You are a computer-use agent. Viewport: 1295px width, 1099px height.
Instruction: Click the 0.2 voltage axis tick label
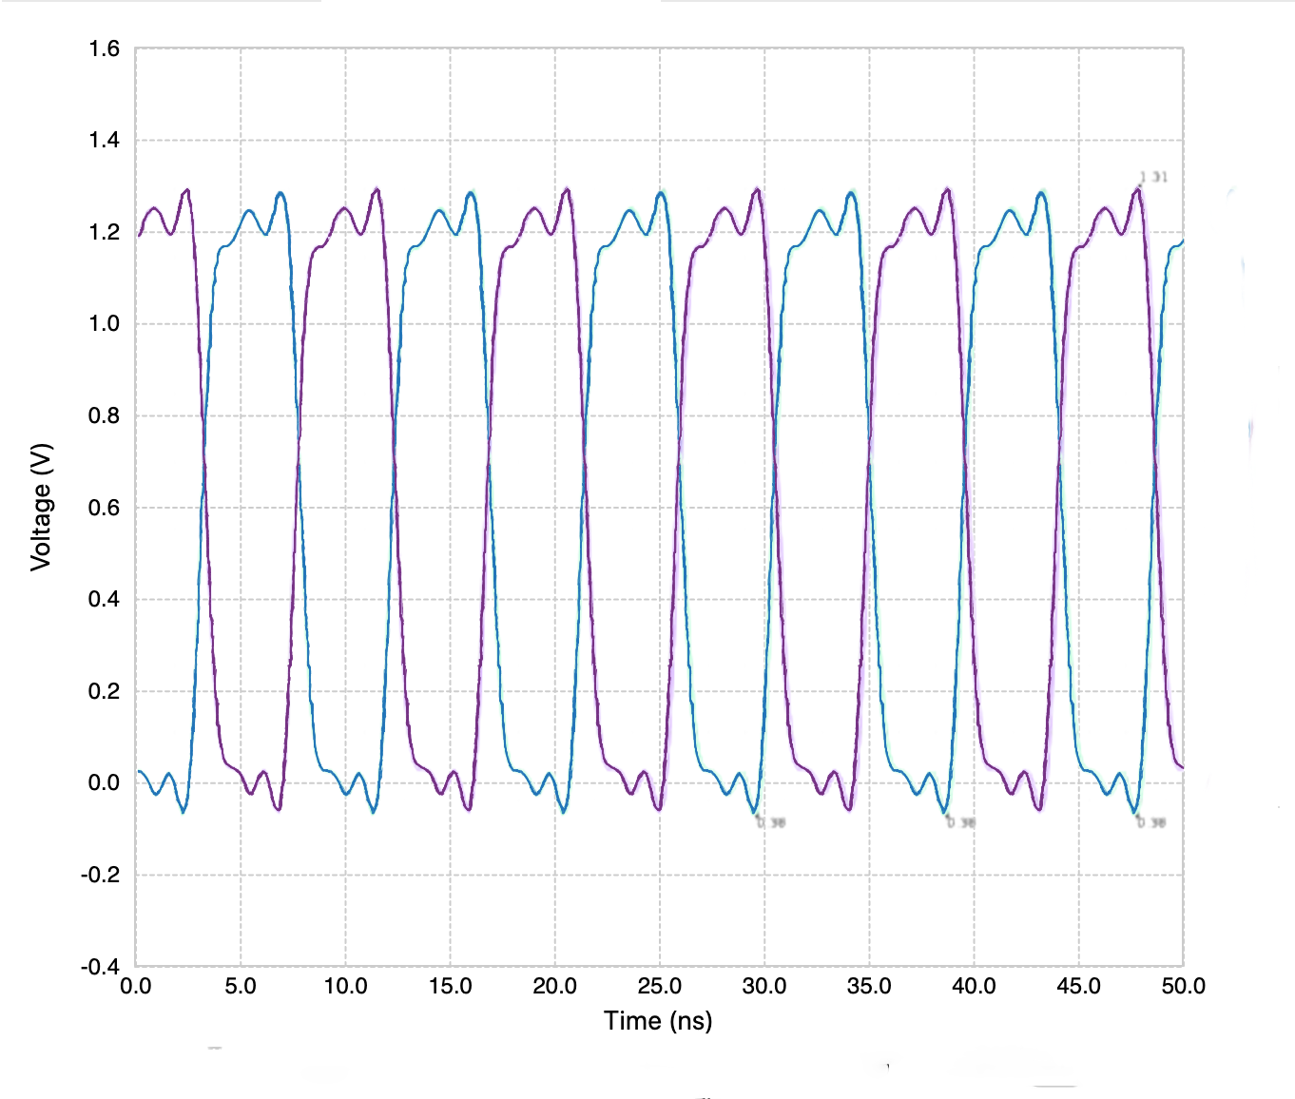pos(105,691)
